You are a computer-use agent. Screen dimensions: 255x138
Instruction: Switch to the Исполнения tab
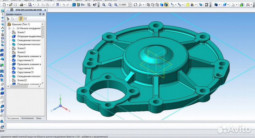tap(27, 118)
